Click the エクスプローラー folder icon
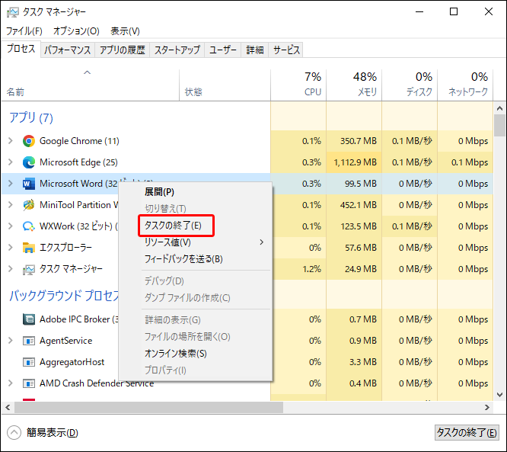The height and width of the screenshot is (452, 507). [29, 248]
